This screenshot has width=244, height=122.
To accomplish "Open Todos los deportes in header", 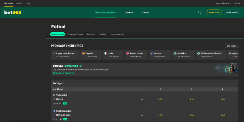I will (105, 13).
